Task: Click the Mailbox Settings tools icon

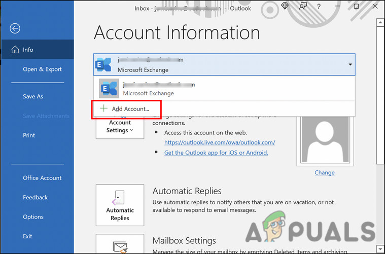Action: pyautogui.click(x=120, y=246)
